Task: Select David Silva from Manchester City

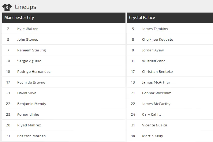Action: (27, 93)
